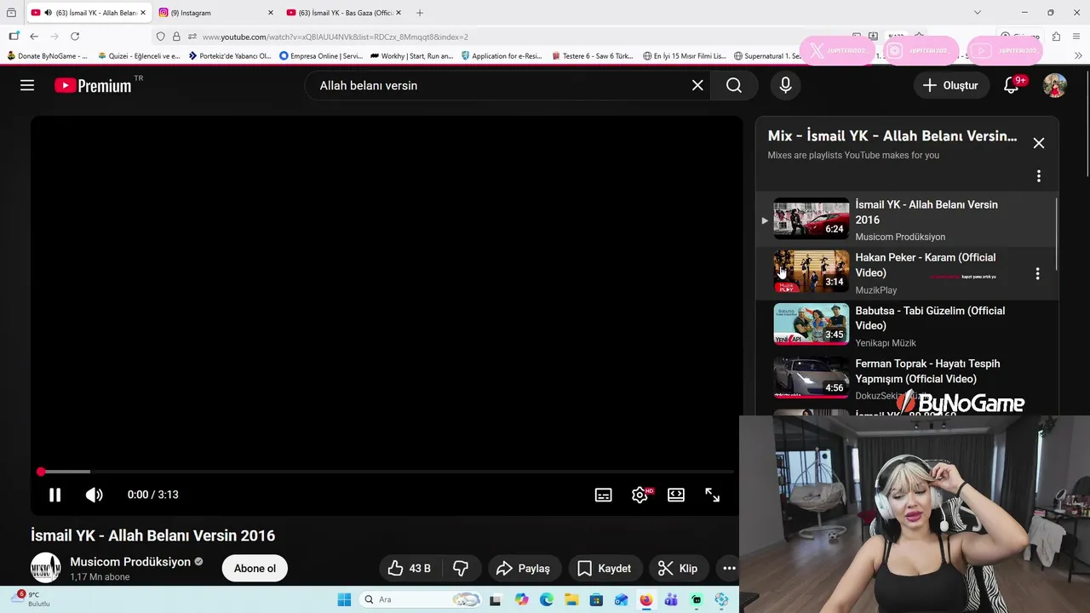
Task: Open a new browser tab with plus
Action: (420, 13)
